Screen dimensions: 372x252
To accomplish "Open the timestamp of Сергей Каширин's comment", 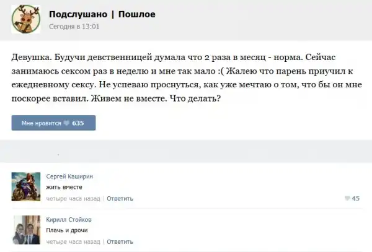I will [x=73, y=198].
